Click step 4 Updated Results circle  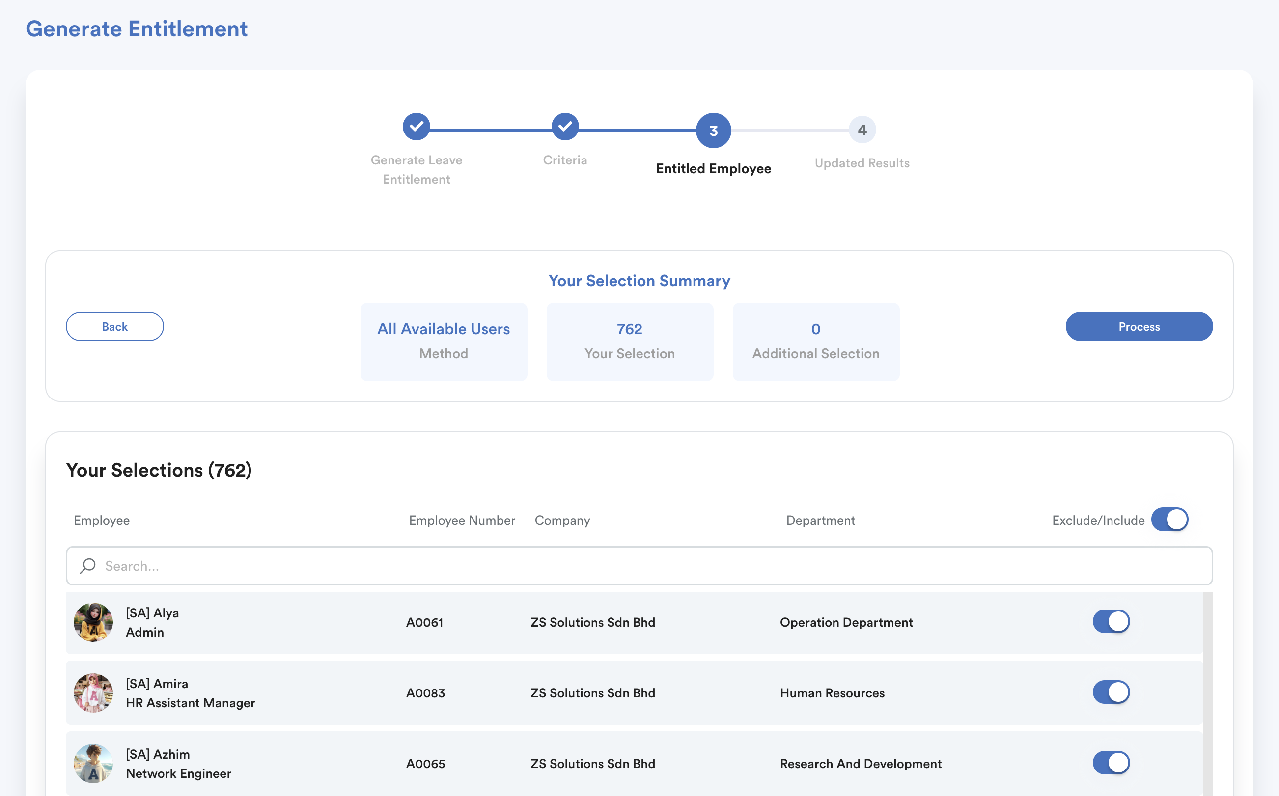coord(862,130)
